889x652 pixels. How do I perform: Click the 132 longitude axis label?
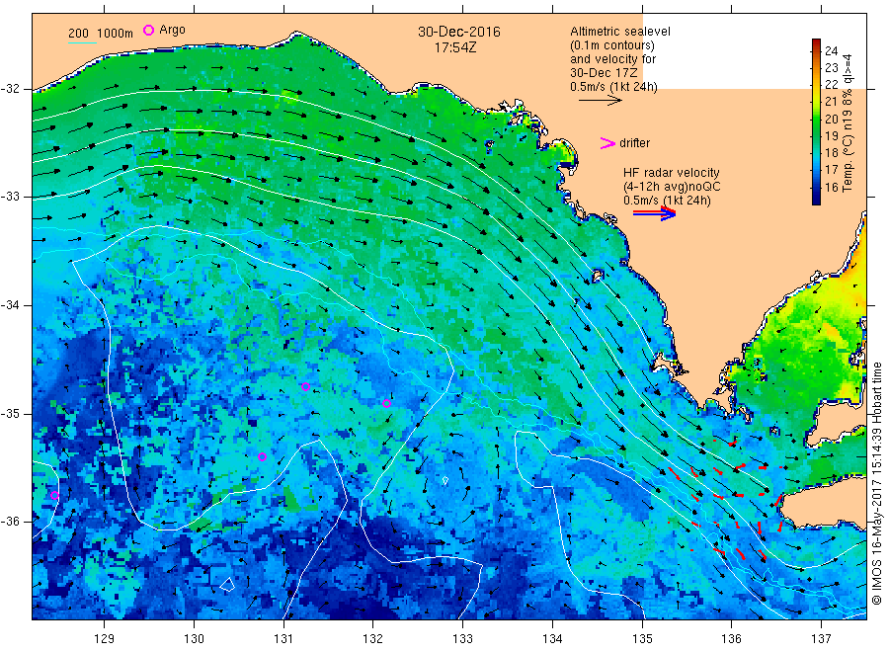[x=373, y=639]
